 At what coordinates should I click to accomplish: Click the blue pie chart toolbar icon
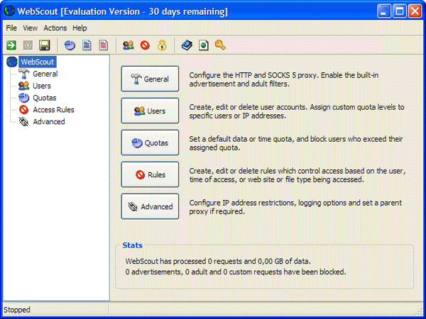(70, 45)
